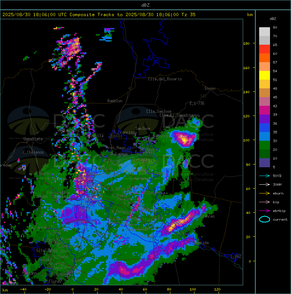Click the 'Encon' place label
This screenshot has width=291, height=294.
point(210,88)
